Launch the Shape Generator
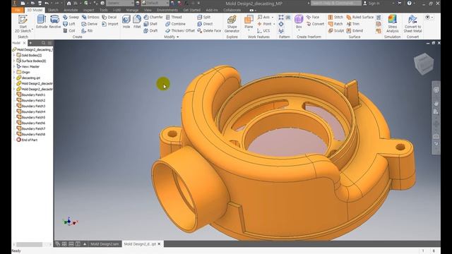 pos(232,24)
